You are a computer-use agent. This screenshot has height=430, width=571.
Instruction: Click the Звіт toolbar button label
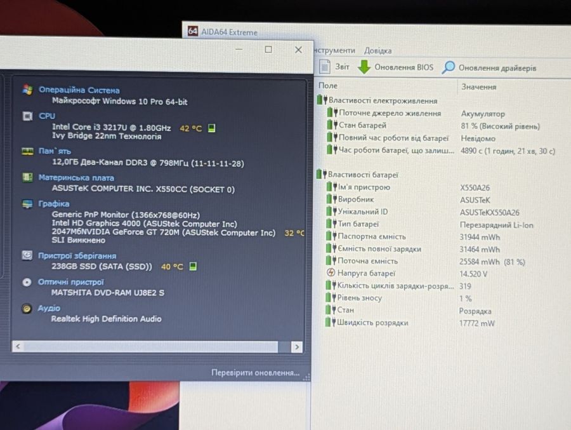[x=342, y=67]
